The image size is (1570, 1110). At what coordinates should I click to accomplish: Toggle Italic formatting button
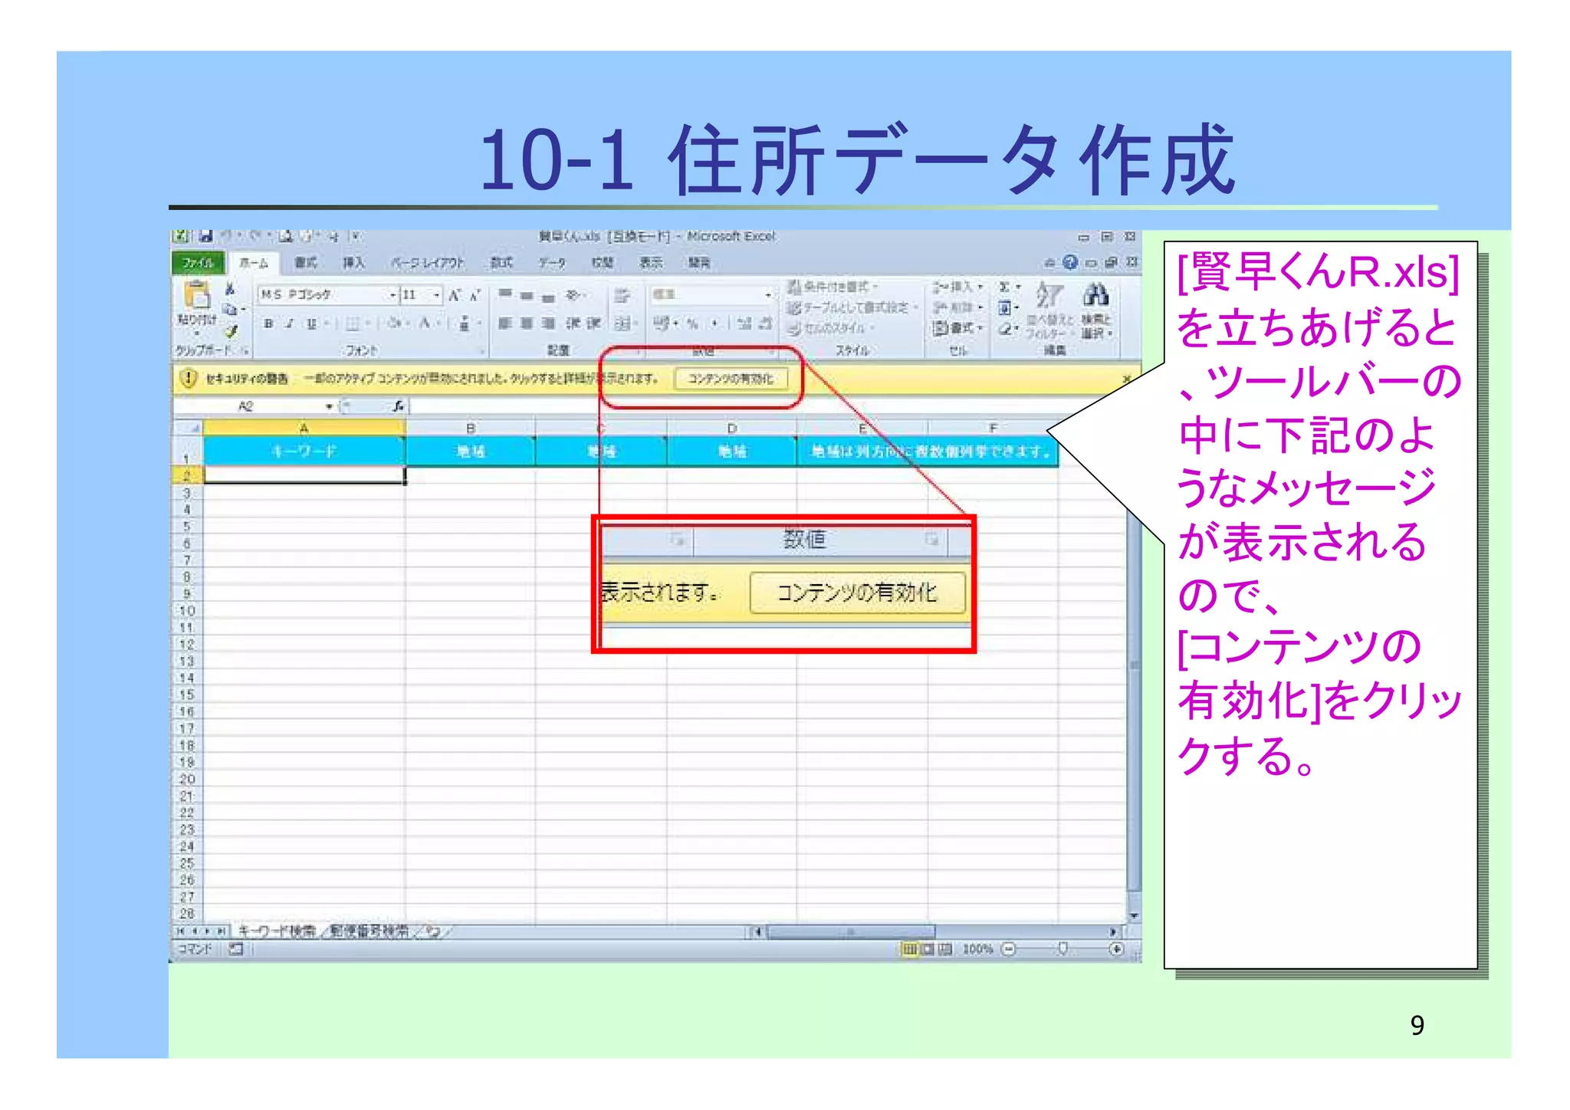290,323
